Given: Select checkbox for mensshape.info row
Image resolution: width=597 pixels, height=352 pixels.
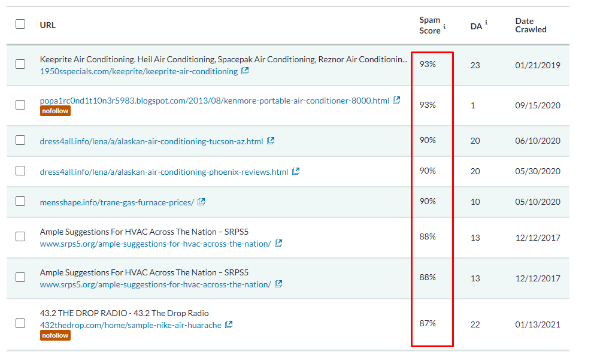Looking at the screenshot, I should [x=20, y=201].
